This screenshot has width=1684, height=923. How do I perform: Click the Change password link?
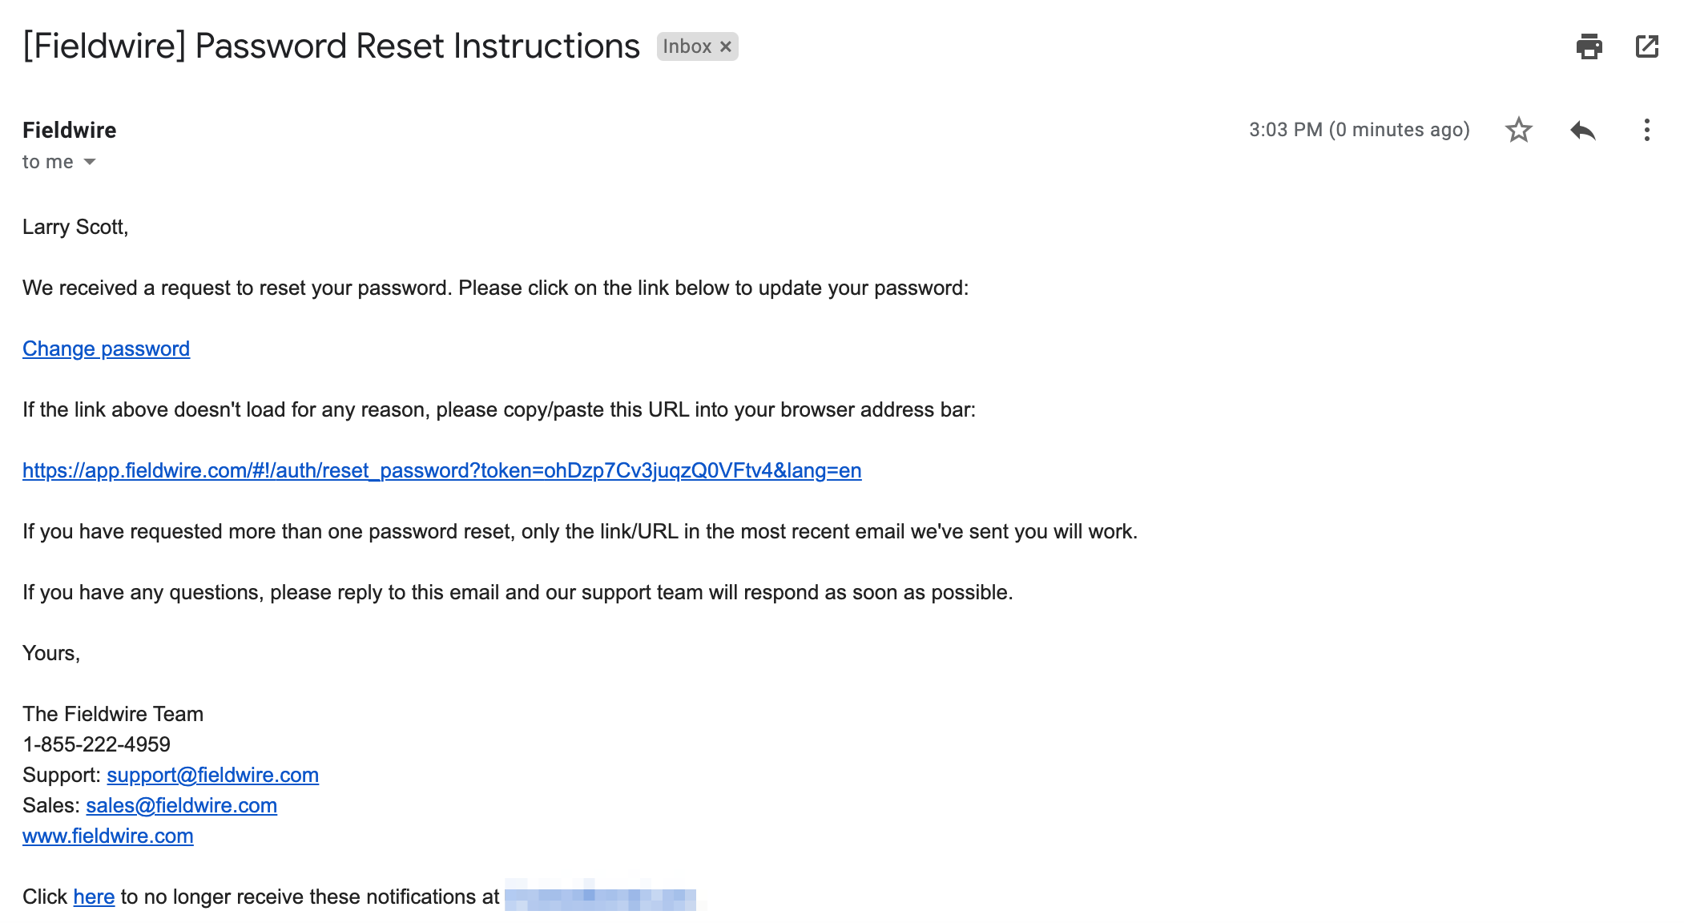[106, 349]
